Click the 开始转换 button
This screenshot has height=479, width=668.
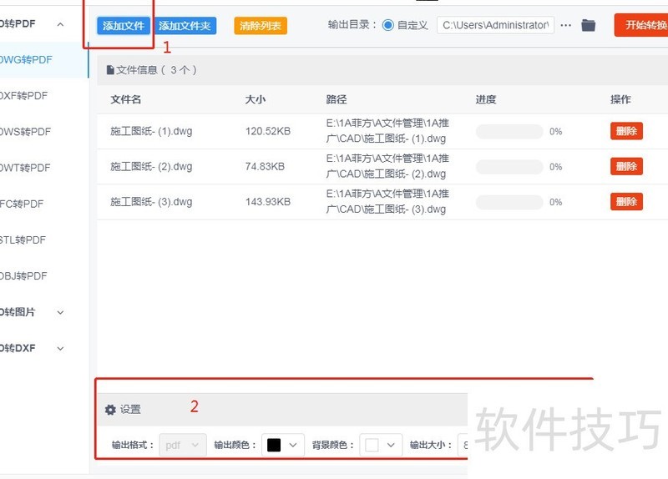641,25
